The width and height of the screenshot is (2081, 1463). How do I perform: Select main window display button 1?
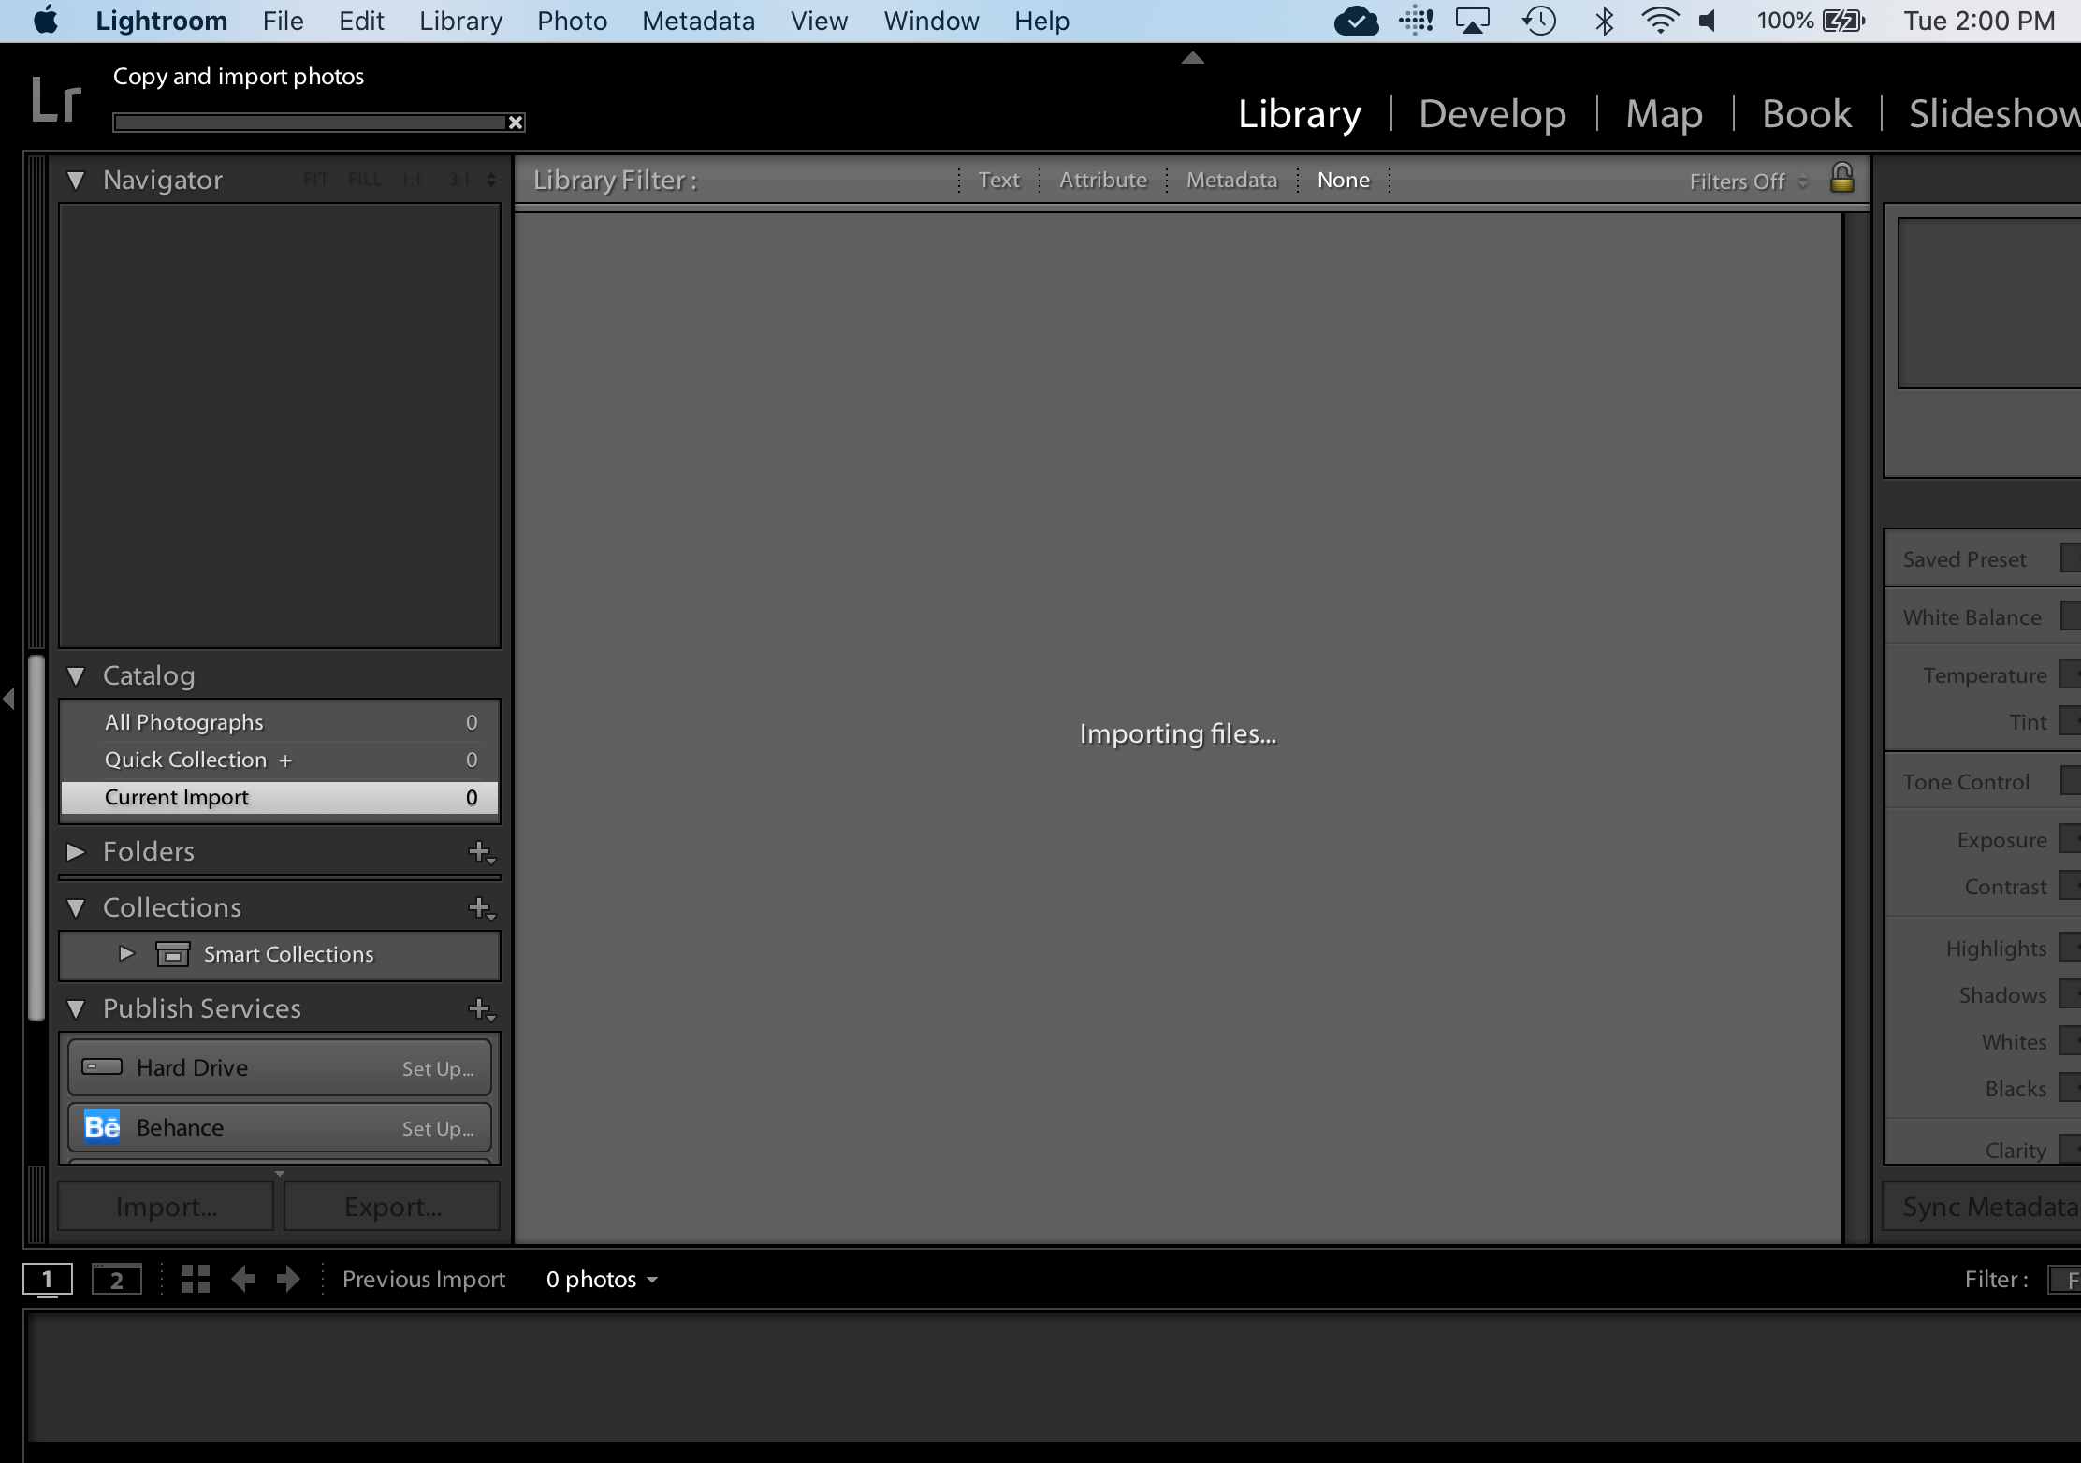(47, 1279)
